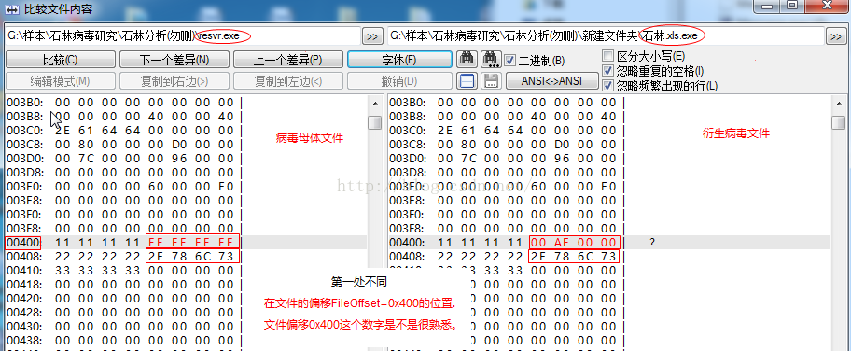Open the 字体(F) font dialog
This screenshot has height=351, width=851.
click(399, 59)
